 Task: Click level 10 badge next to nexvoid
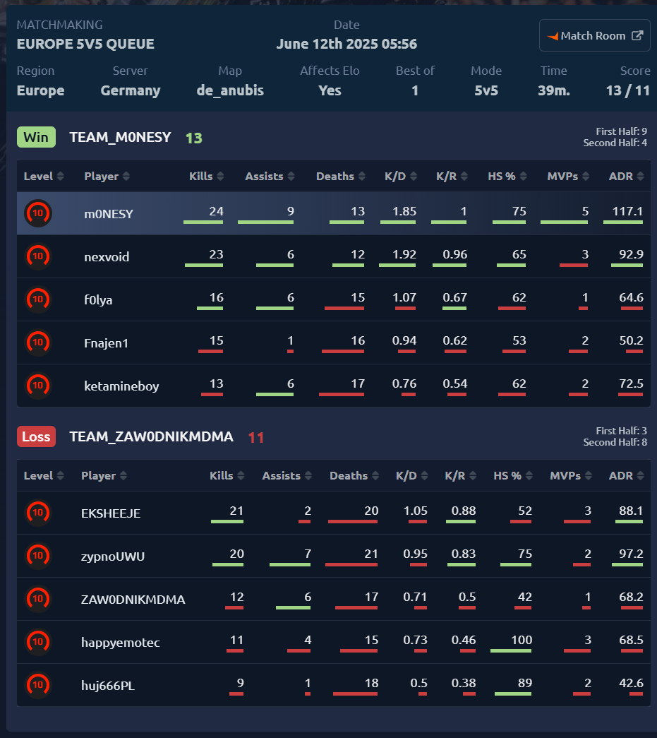coord(37,256)
